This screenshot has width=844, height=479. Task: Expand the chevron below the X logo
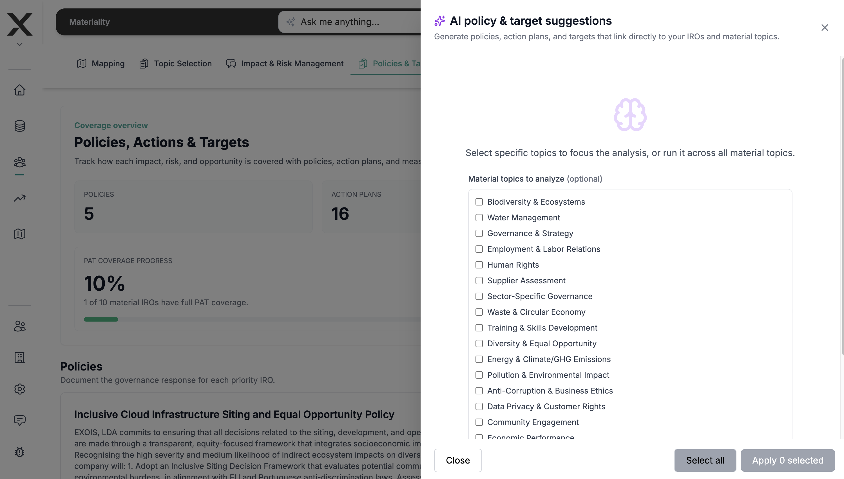pos(19,44)
